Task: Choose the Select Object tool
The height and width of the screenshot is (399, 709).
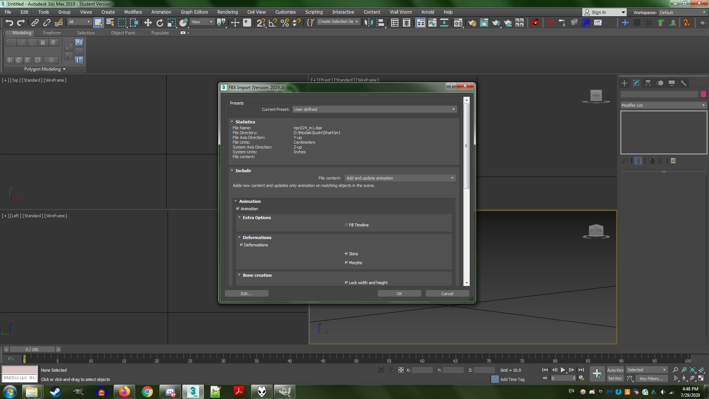Action: (98, 23)
